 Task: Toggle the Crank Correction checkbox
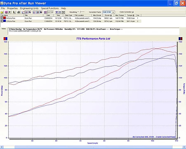pyautogui.click(x=133, y=12)
